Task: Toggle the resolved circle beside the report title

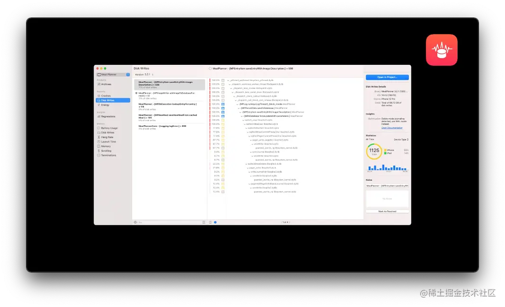Action: [210, 69]
